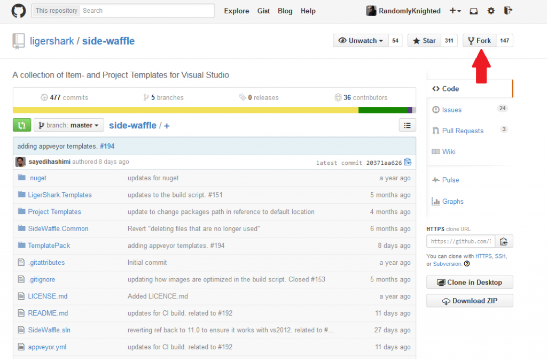Sign out using the logout icon
The image size is (547, 359).
point(508,11)
